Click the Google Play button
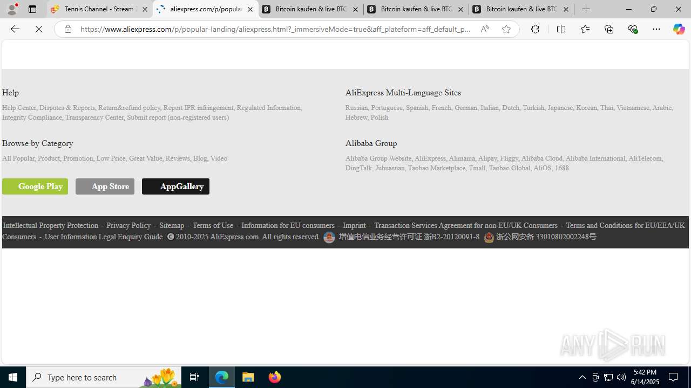691x388 pixels. [35, 186]
